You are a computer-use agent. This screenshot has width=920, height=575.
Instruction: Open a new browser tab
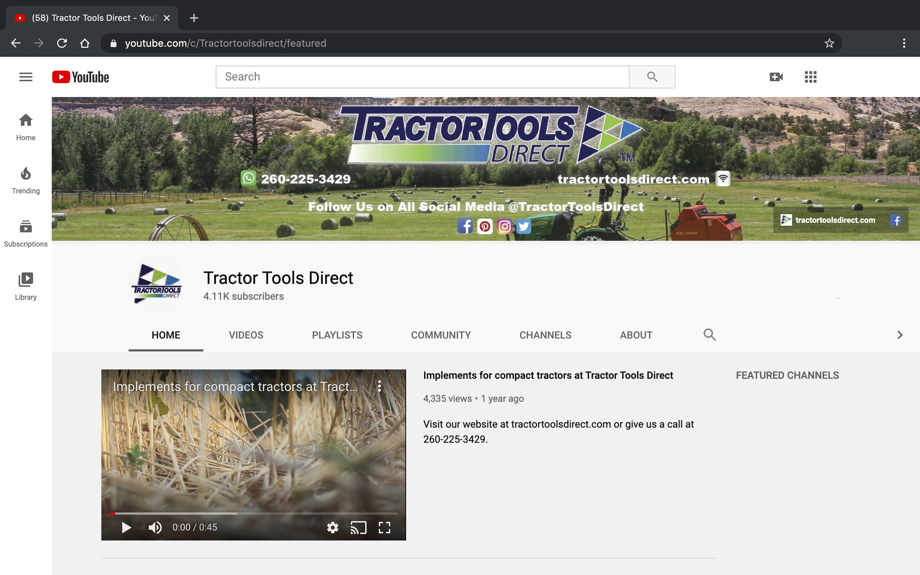click(194, 18)
